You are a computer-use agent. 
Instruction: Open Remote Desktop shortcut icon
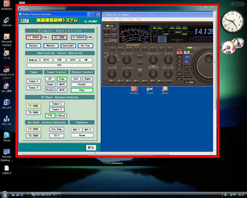7,155
